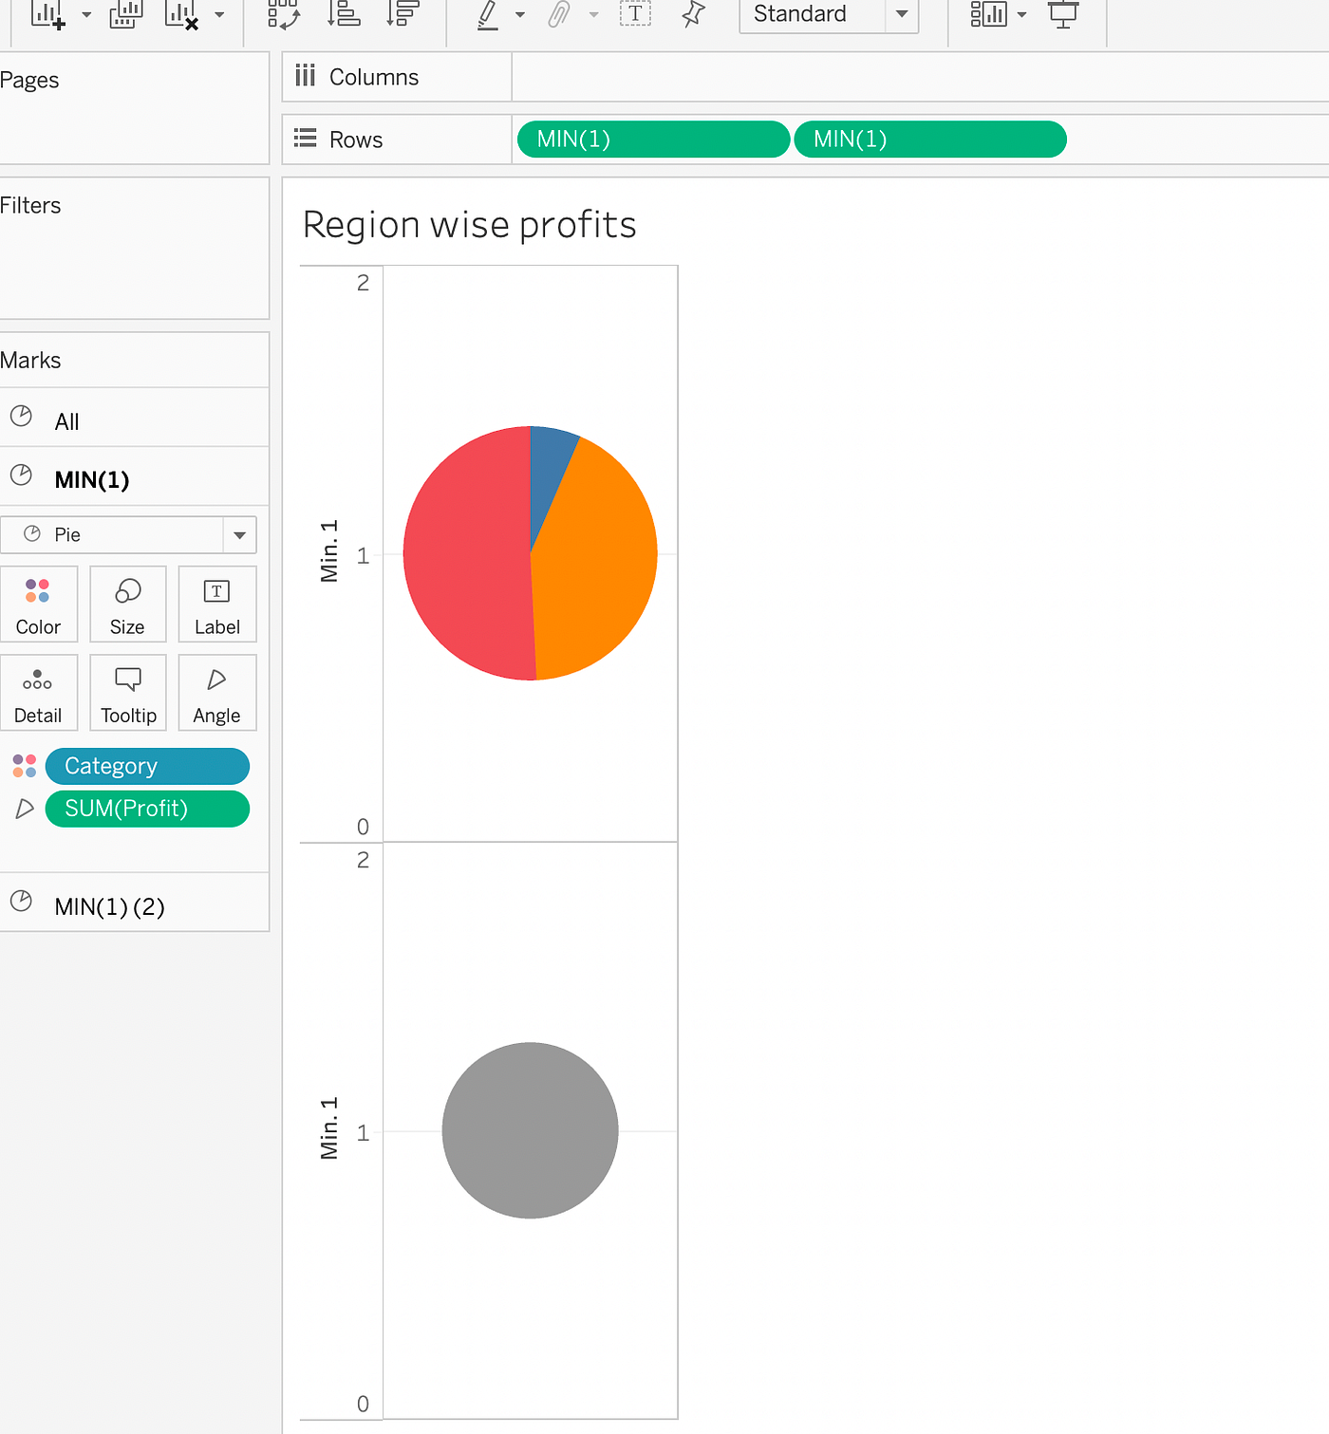Open the Tooltip editor from the Marks card
This screenshot has width=1329, height=1434.
click(x=127, y=693)
